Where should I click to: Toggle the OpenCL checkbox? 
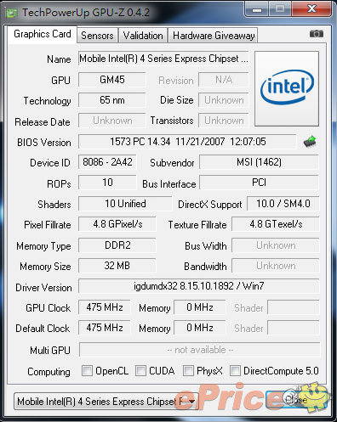pos(87,370)
